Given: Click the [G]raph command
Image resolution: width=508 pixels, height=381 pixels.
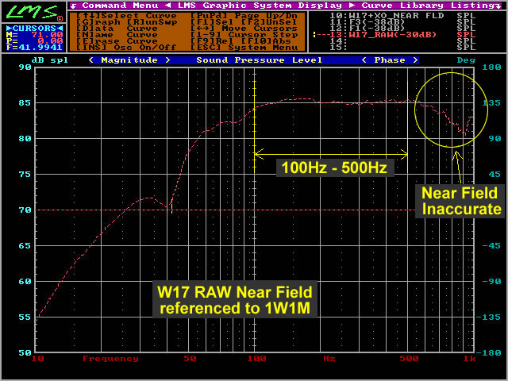Looking at the screenshot, I should [98, 22].
